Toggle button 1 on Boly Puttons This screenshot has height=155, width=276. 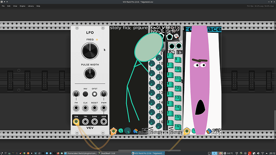(170, 56)
